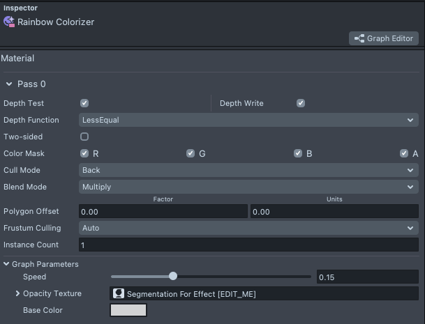Open the Frustum Culling dropdown

(248, 228)
